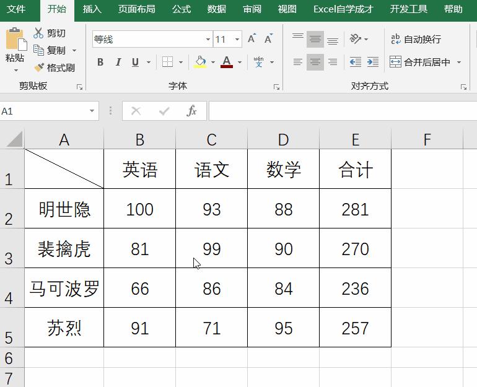This screenshot has width=477, height=387.
Task: Apply the borders icon
Action: coord(167,62)
